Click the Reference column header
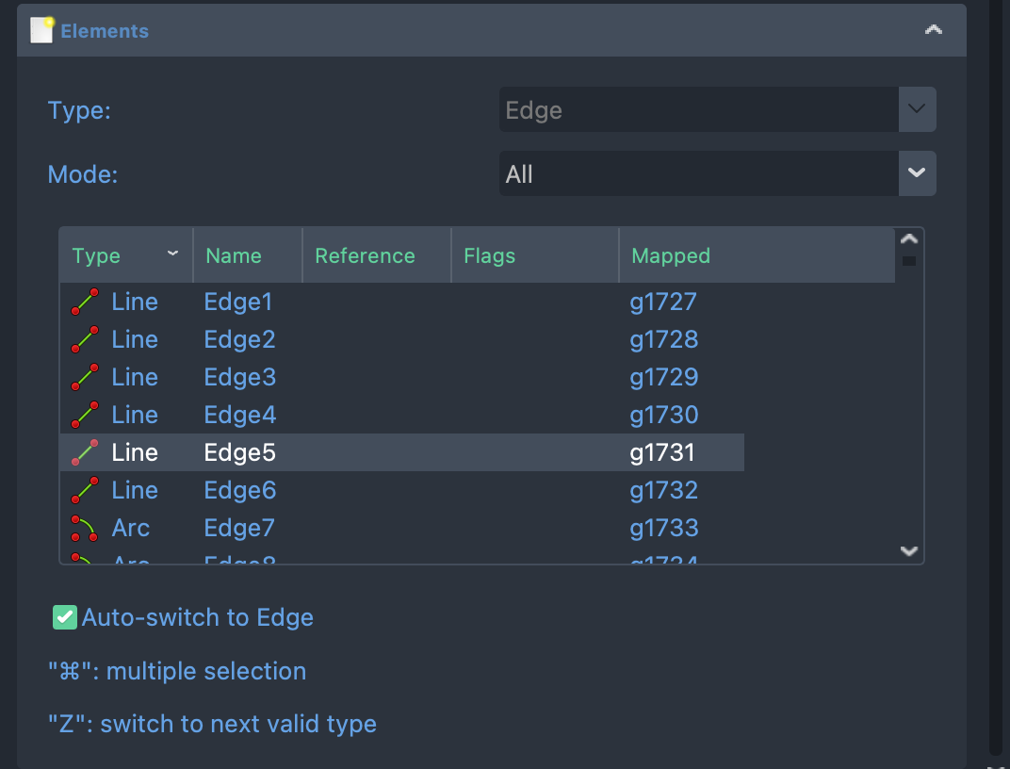 (x=365, y=256)
